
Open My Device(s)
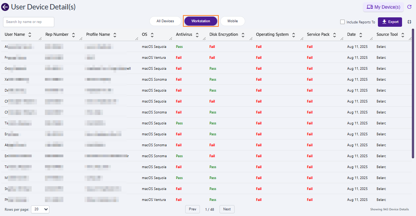click(383, 7)
